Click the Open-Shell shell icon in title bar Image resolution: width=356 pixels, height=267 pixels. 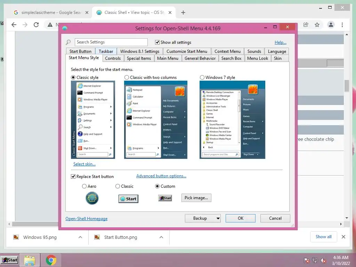[65, 28]
